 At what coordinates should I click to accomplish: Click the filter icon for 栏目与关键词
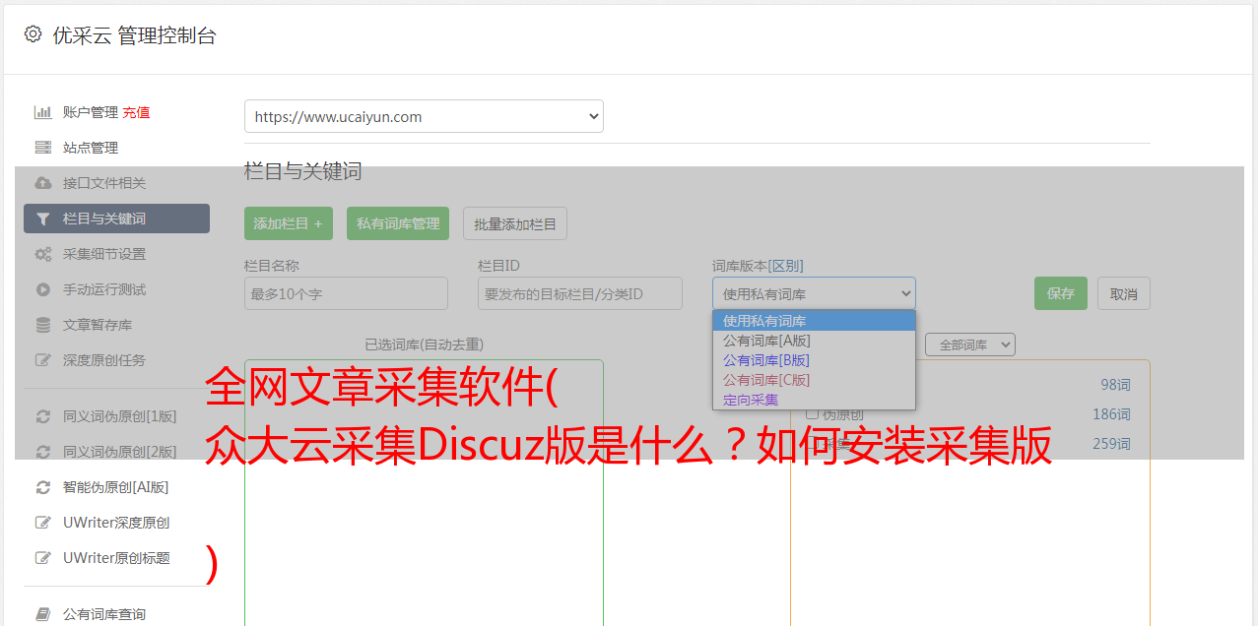(x=43, y=219)
